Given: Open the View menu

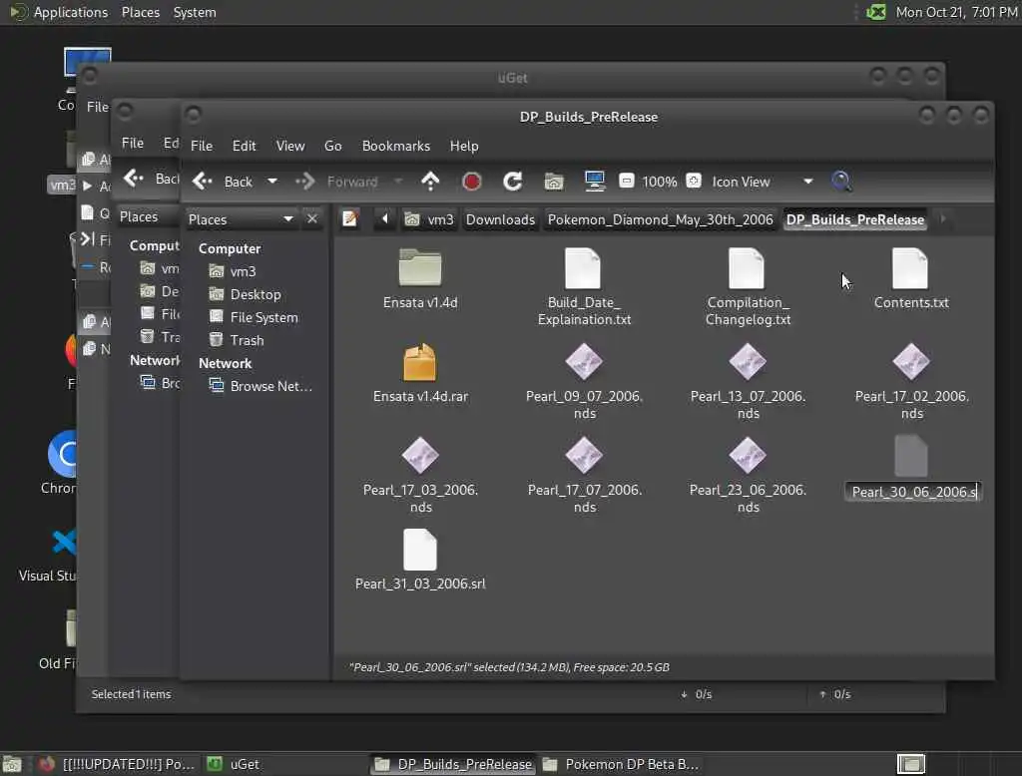Looking at the screenshot, I should point(290,146).
